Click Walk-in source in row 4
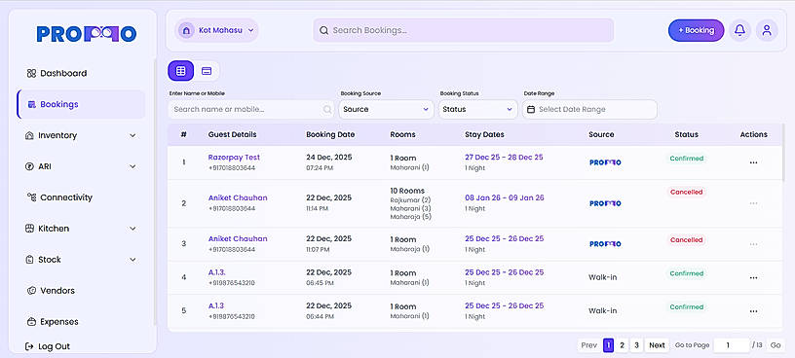The height and width of the screenshot is (358, 795). (602, 277)
